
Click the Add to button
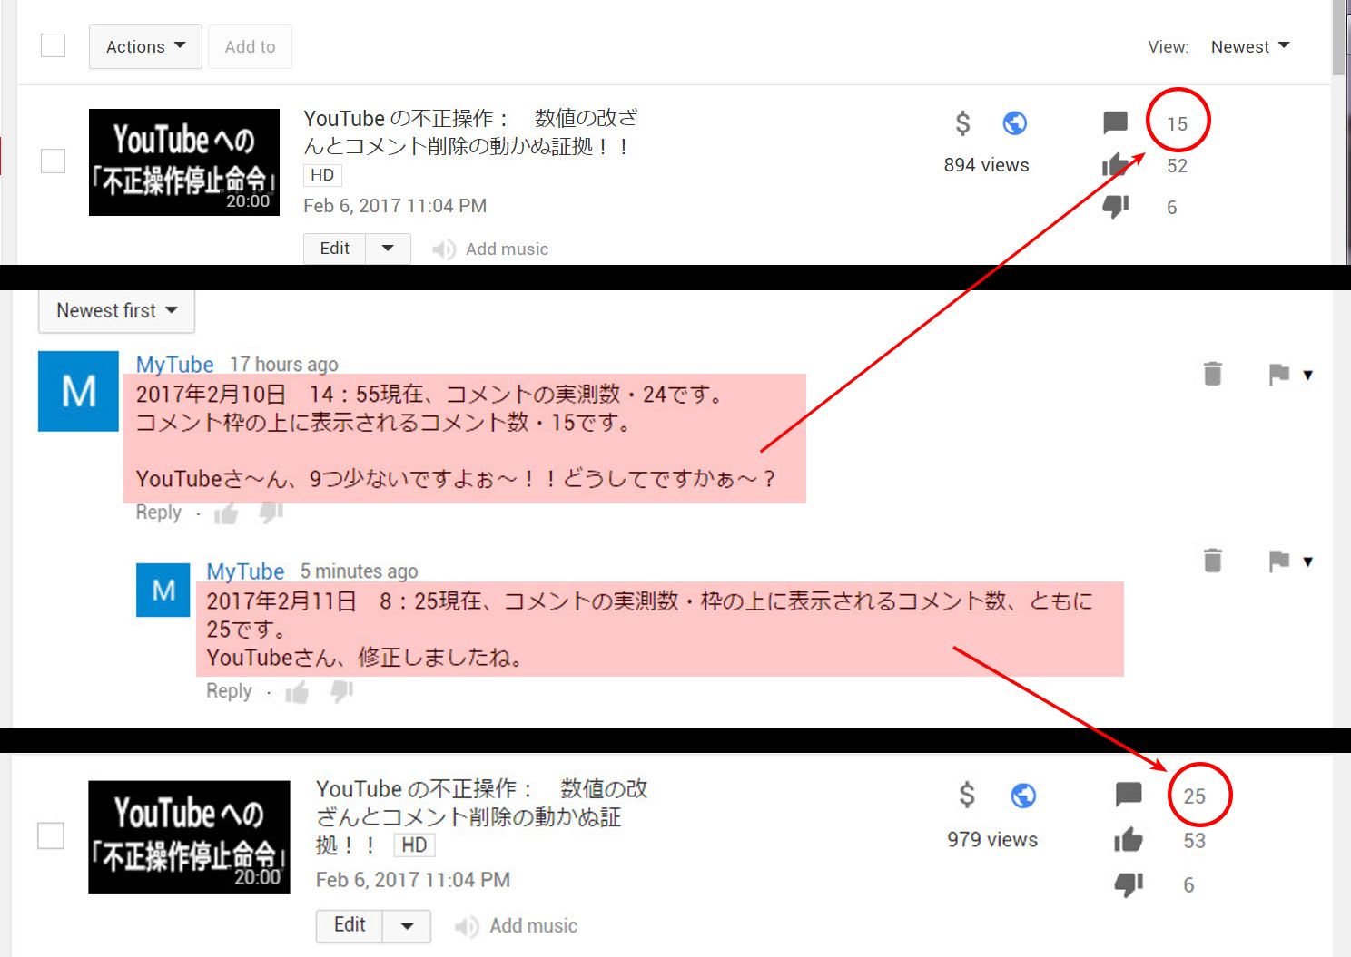[x=250, y=46]
